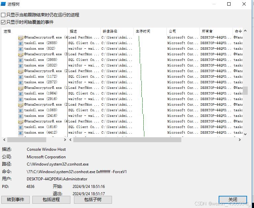
Task: Select the taskdl.exe (1964) row text
Action: [41, 93]
